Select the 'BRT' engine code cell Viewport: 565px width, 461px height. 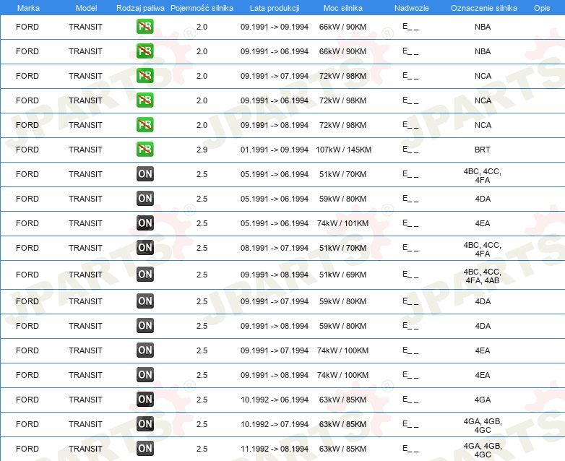pos(483,150)
